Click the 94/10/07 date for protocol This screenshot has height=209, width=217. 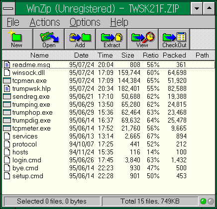click(82, 144)
